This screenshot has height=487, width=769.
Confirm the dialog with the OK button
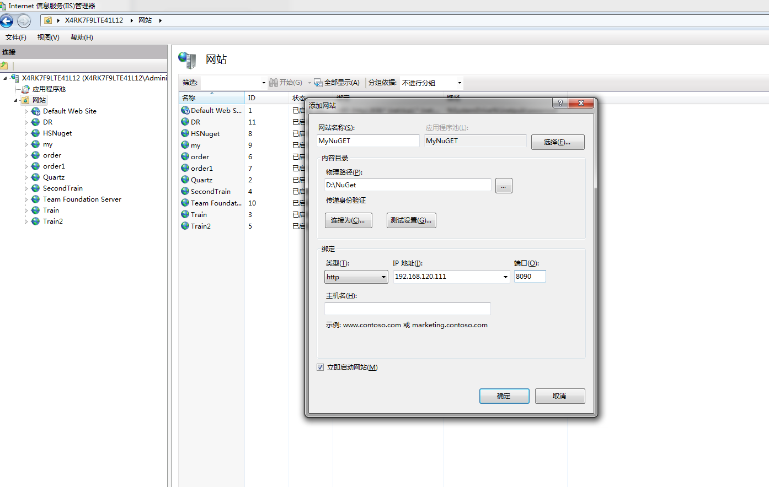tap(504, 396)
